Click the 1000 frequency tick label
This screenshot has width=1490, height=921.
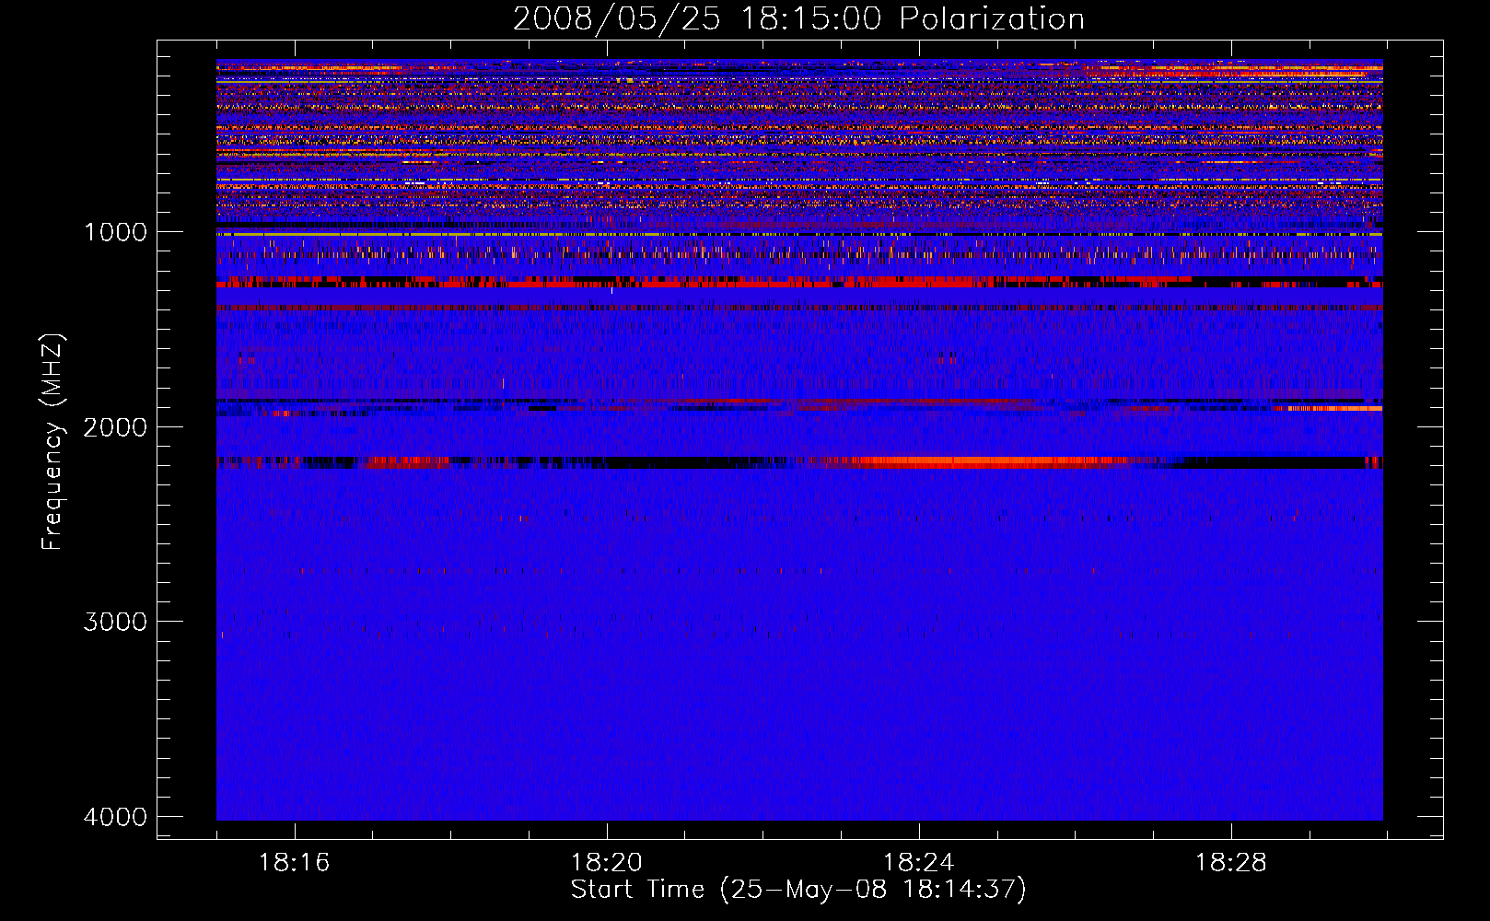[x=115, y=231]
